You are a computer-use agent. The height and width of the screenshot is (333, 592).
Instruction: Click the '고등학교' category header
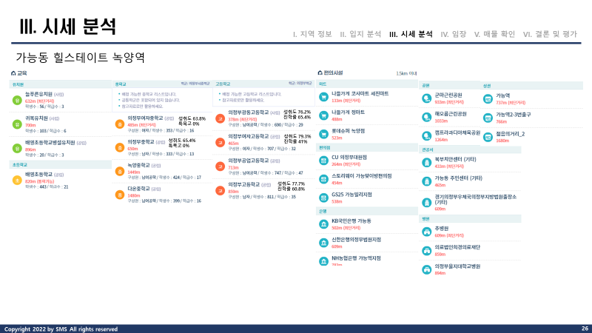coord(263,84)
